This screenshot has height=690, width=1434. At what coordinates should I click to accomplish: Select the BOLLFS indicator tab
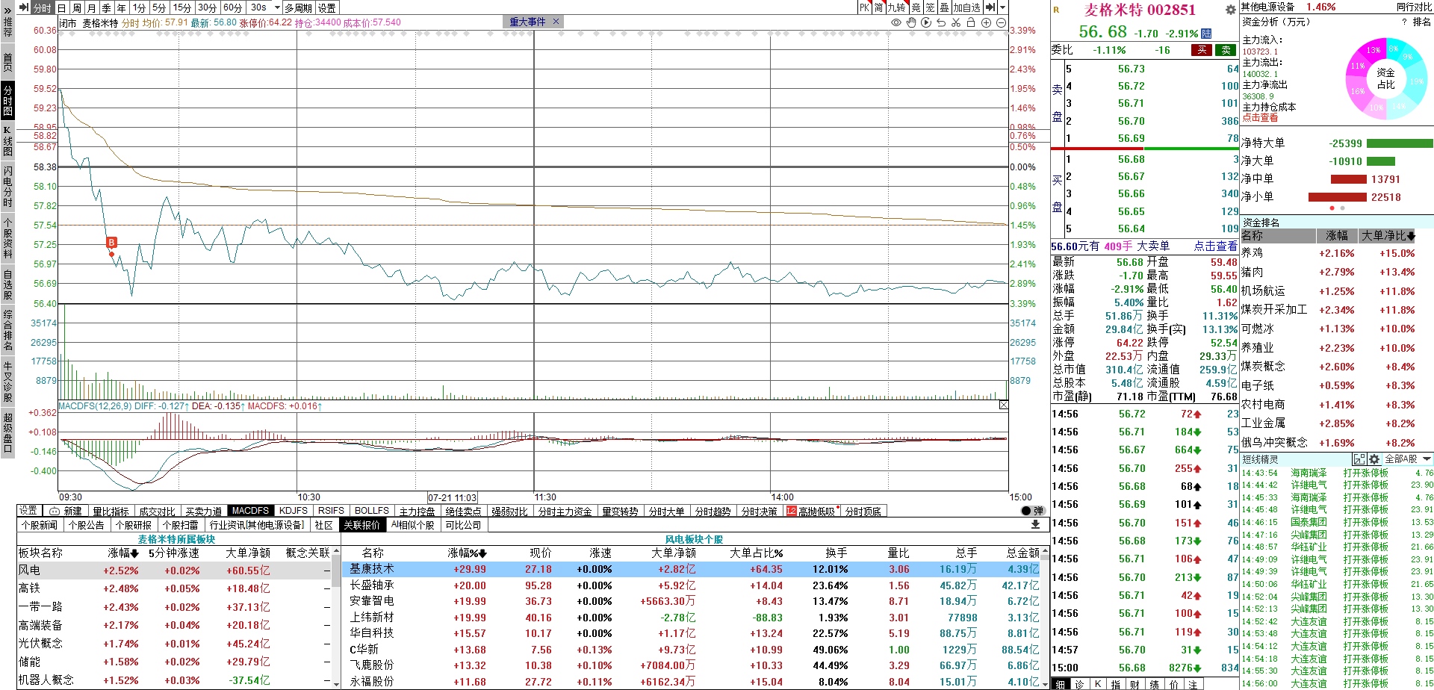(x=372, y=511)
